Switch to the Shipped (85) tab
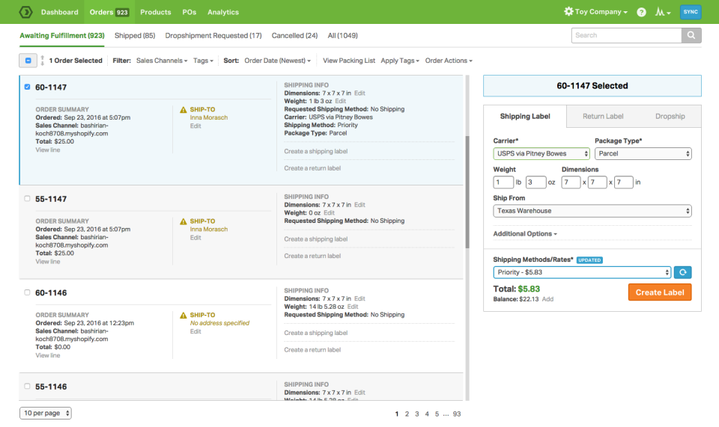The width and height of the screenshot is (719, 427). tap(135, 36)
